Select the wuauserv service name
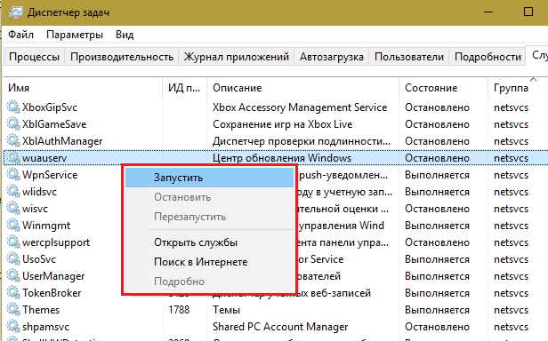548x341 pixels. point(44,158)
